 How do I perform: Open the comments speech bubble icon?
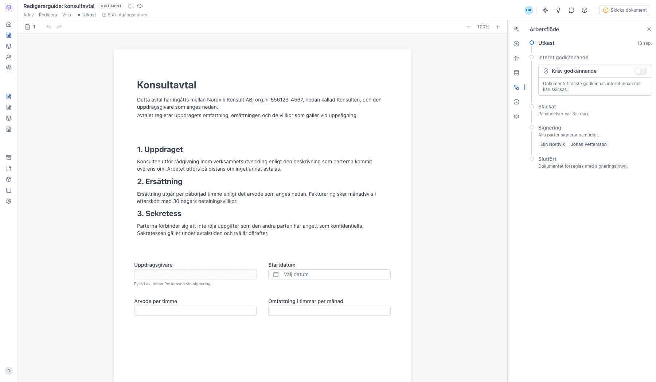571,10
